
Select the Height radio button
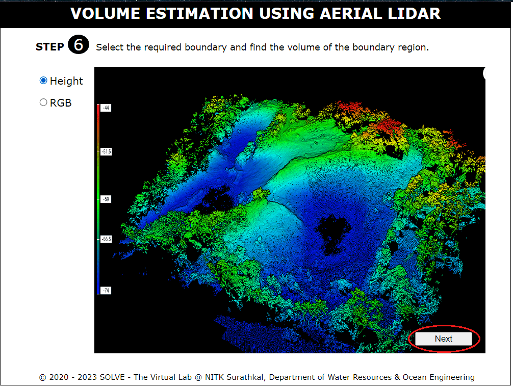(x=43, y=81)
